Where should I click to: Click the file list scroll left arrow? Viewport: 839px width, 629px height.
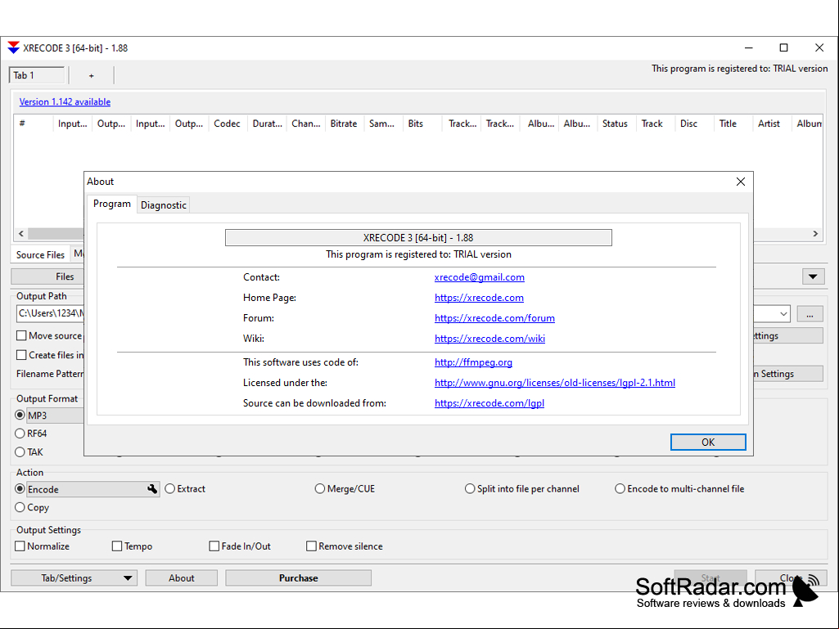click(x=20, y=234)
